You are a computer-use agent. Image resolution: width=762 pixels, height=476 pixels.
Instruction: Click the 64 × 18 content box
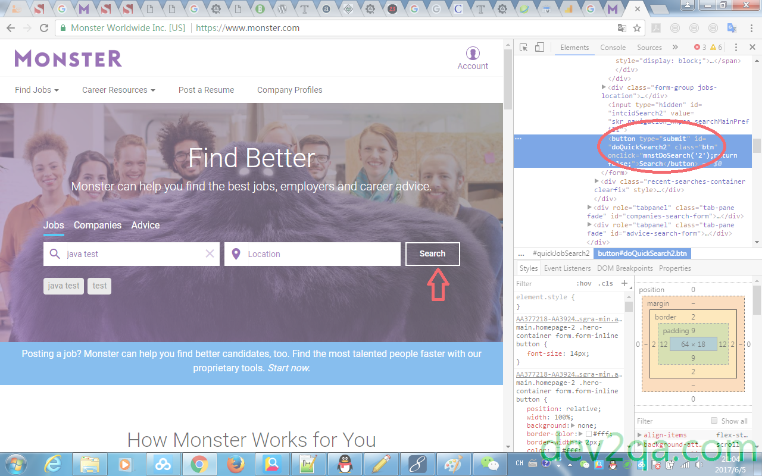click(693, 344)
